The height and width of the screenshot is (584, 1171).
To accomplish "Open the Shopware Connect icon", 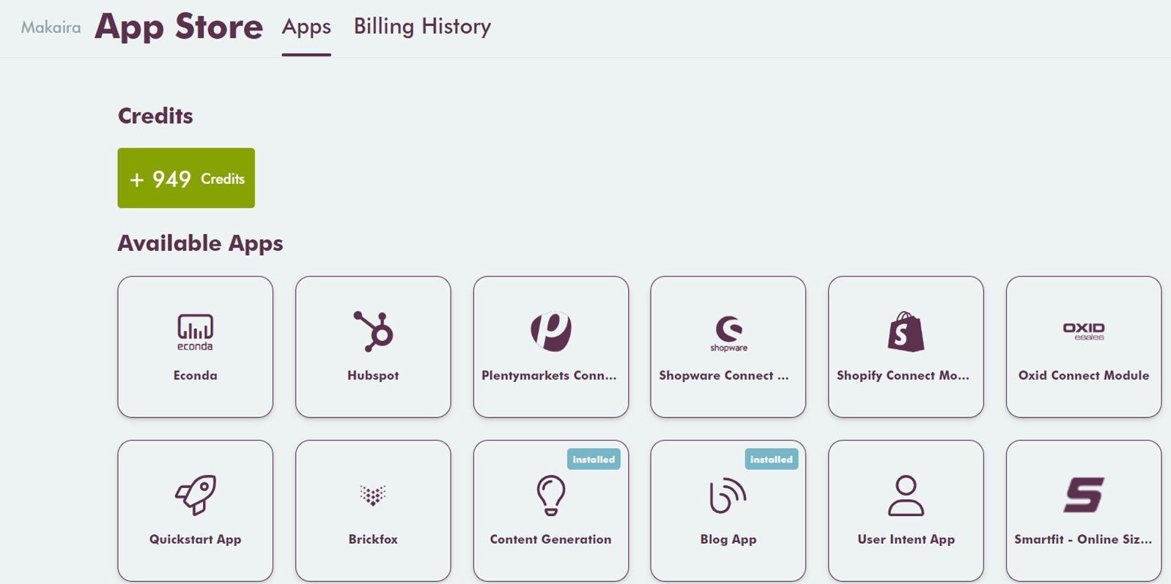I will coord(728,332).
